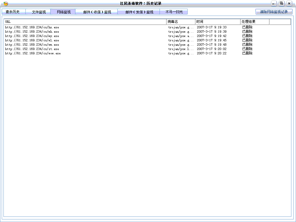Click the timestamp 2007-3-17 9:19:33
296x222 pixels.
pos(212,27)
